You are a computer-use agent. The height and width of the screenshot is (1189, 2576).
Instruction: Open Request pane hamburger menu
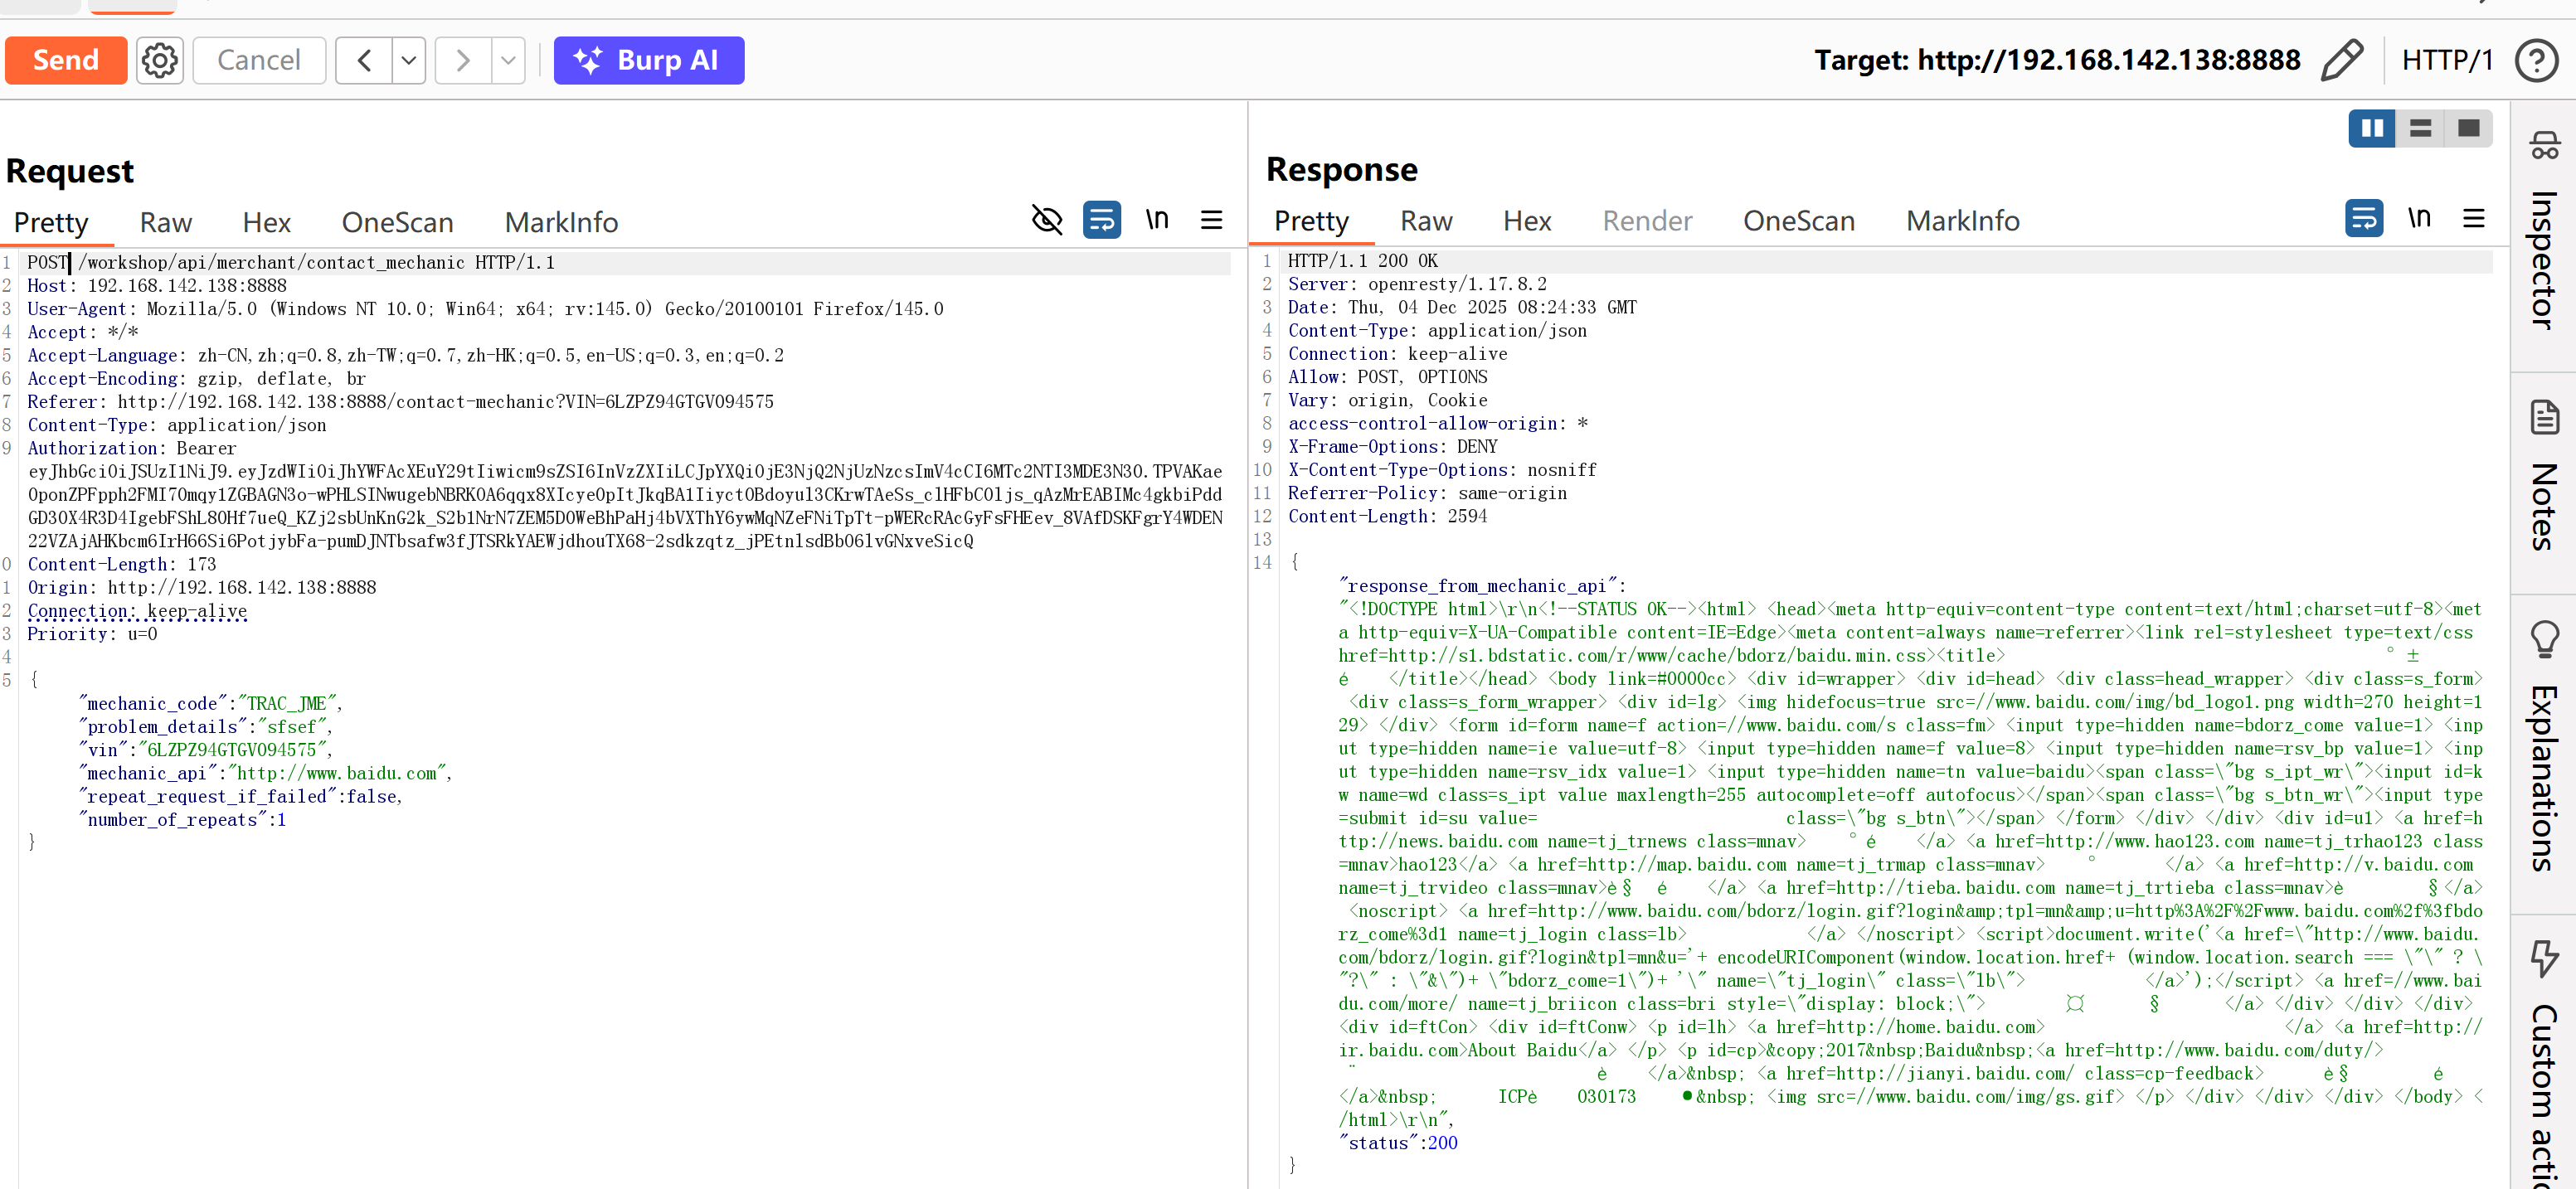pyautogui.click(x=1211, y=220)
